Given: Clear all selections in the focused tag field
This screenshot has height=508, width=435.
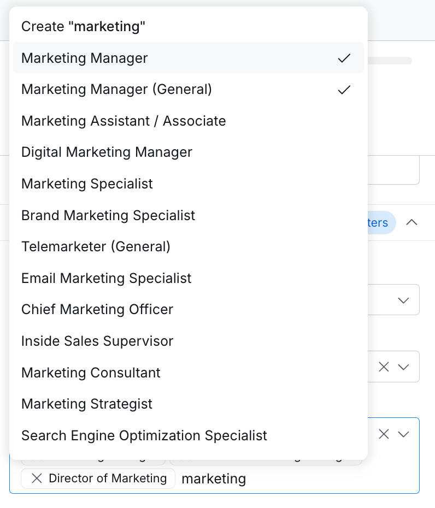Looking at the screenshot, I should 384,434.
